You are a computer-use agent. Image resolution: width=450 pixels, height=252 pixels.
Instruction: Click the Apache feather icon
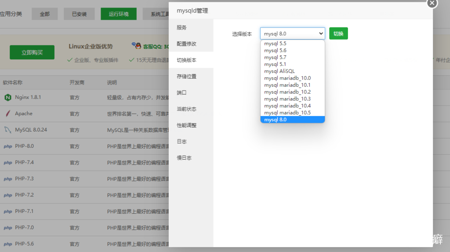click(8, 113)
